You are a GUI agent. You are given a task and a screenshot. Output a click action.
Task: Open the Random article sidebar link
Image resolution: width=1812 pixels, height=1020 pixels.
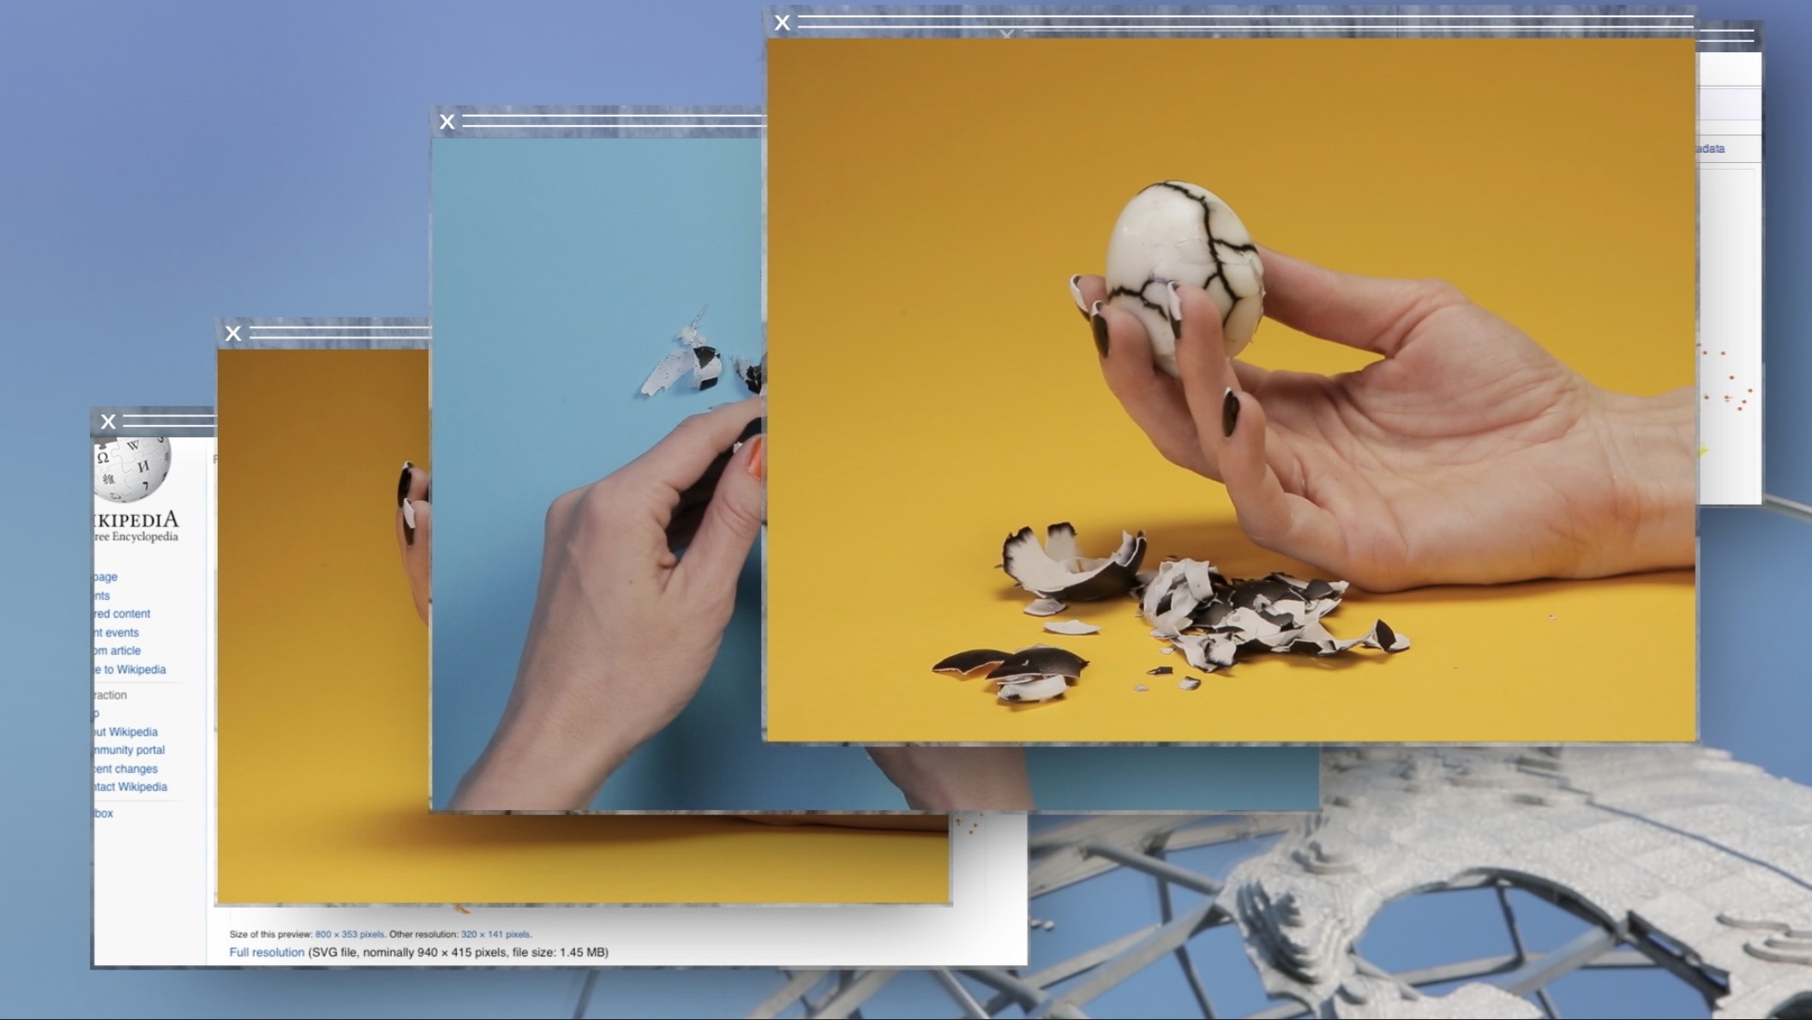pos(118,651)
